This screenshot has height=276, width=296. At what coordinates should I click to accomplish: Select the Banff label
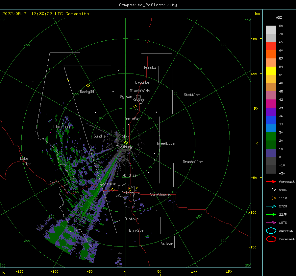click(54, 183)
